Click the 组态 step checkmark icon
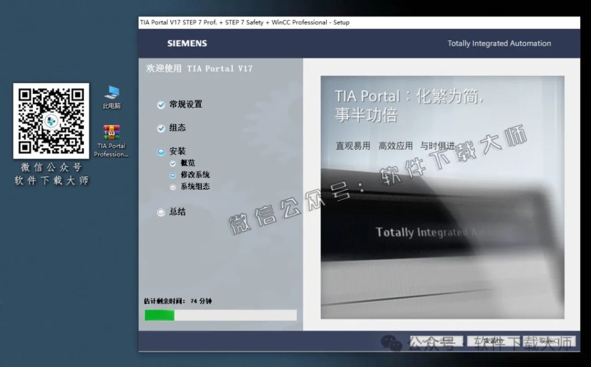This screenshot has width=591, height=367. tap(160, 128)
